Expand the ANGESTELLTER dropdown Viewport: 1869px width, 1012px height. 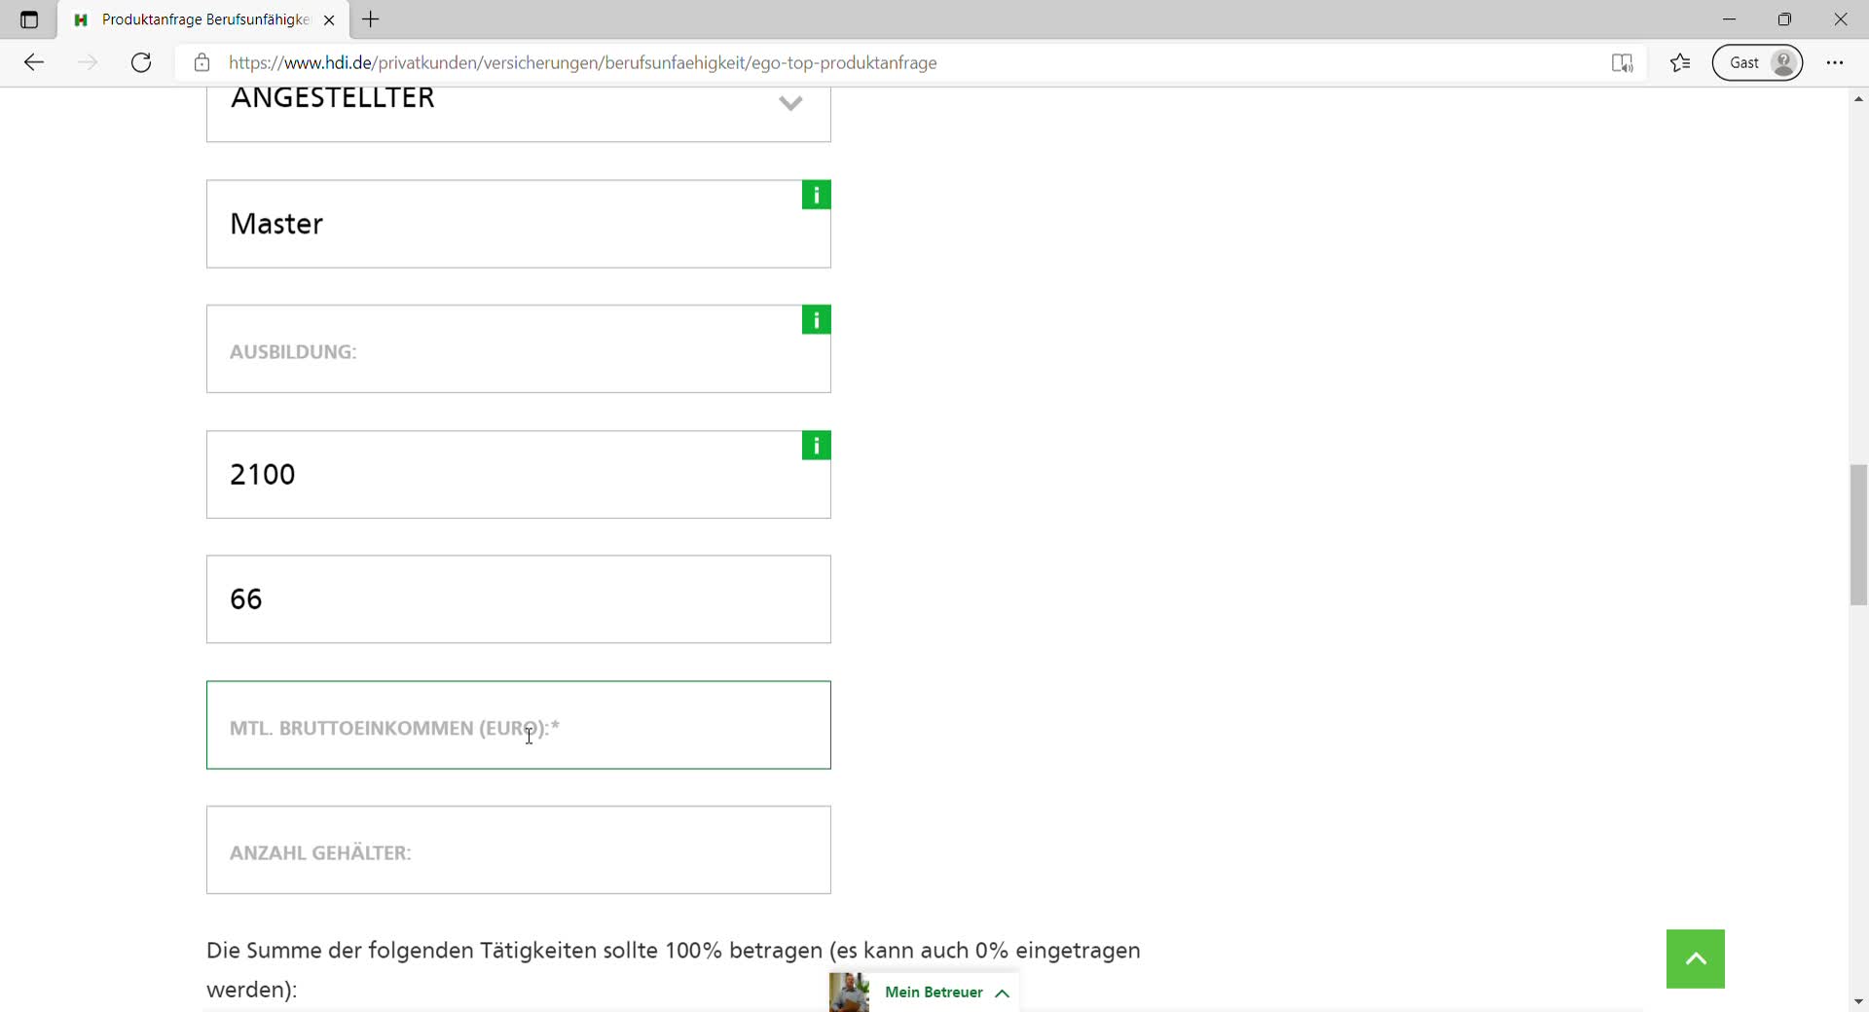click(x=790, y=103)
